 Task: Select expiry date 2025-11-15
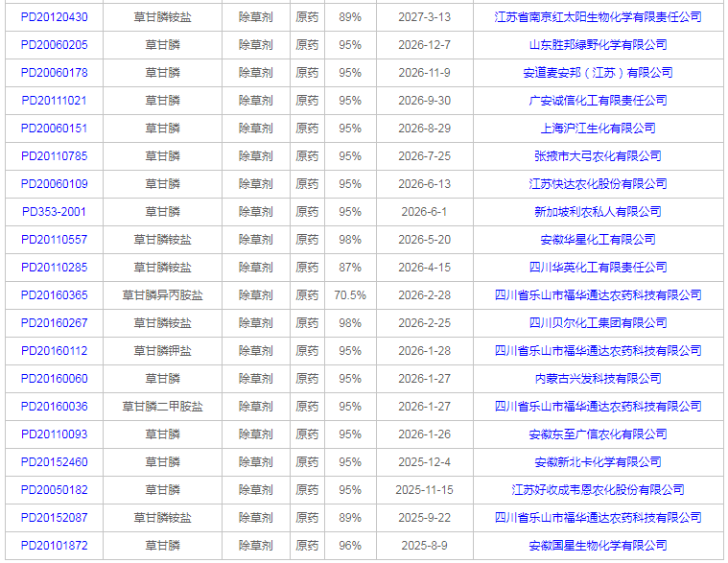click(424, 491)
